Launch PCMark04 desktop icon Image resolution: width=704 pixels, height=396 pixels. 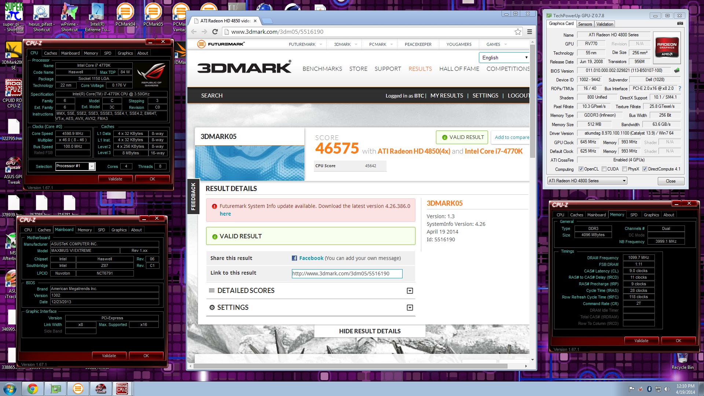(125, 15)
